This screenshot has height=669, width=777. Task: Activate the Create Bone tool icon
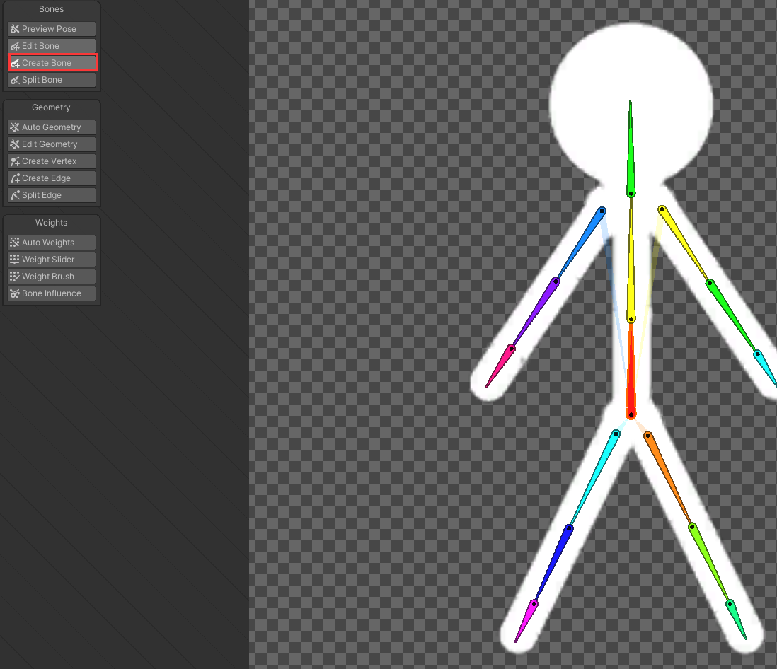point(15,62)
